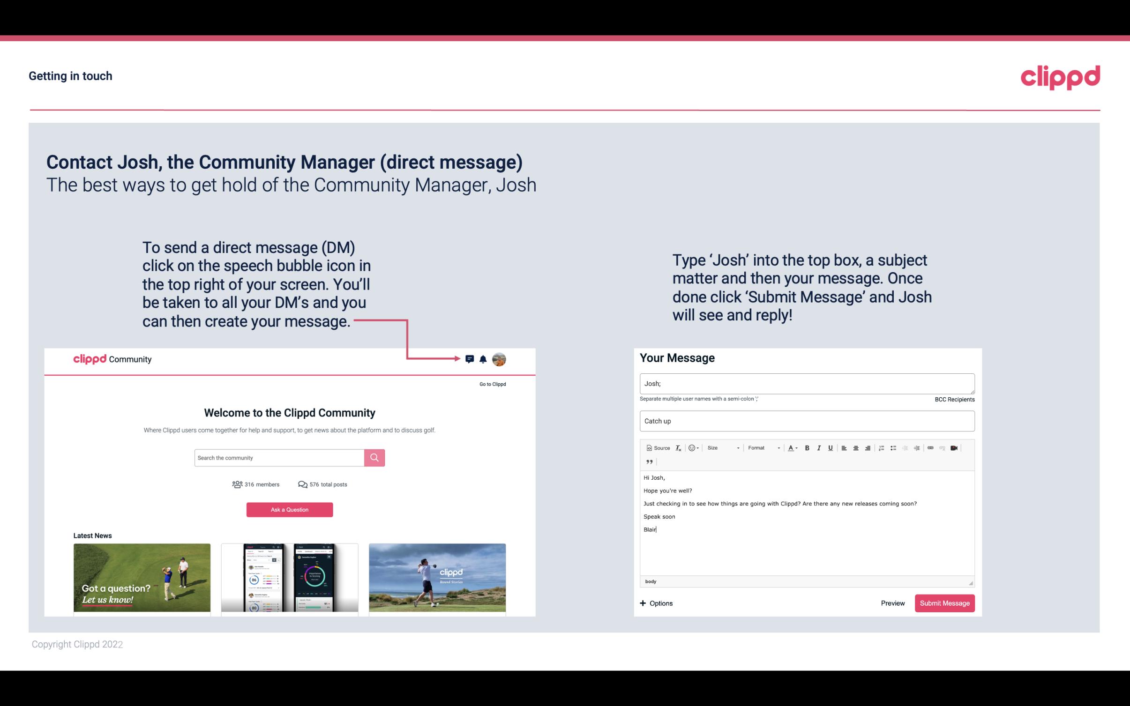Click the Ask a Question tab
Image resolution: width=1130 pixels, height=706 pixels.
click(290, 509)
